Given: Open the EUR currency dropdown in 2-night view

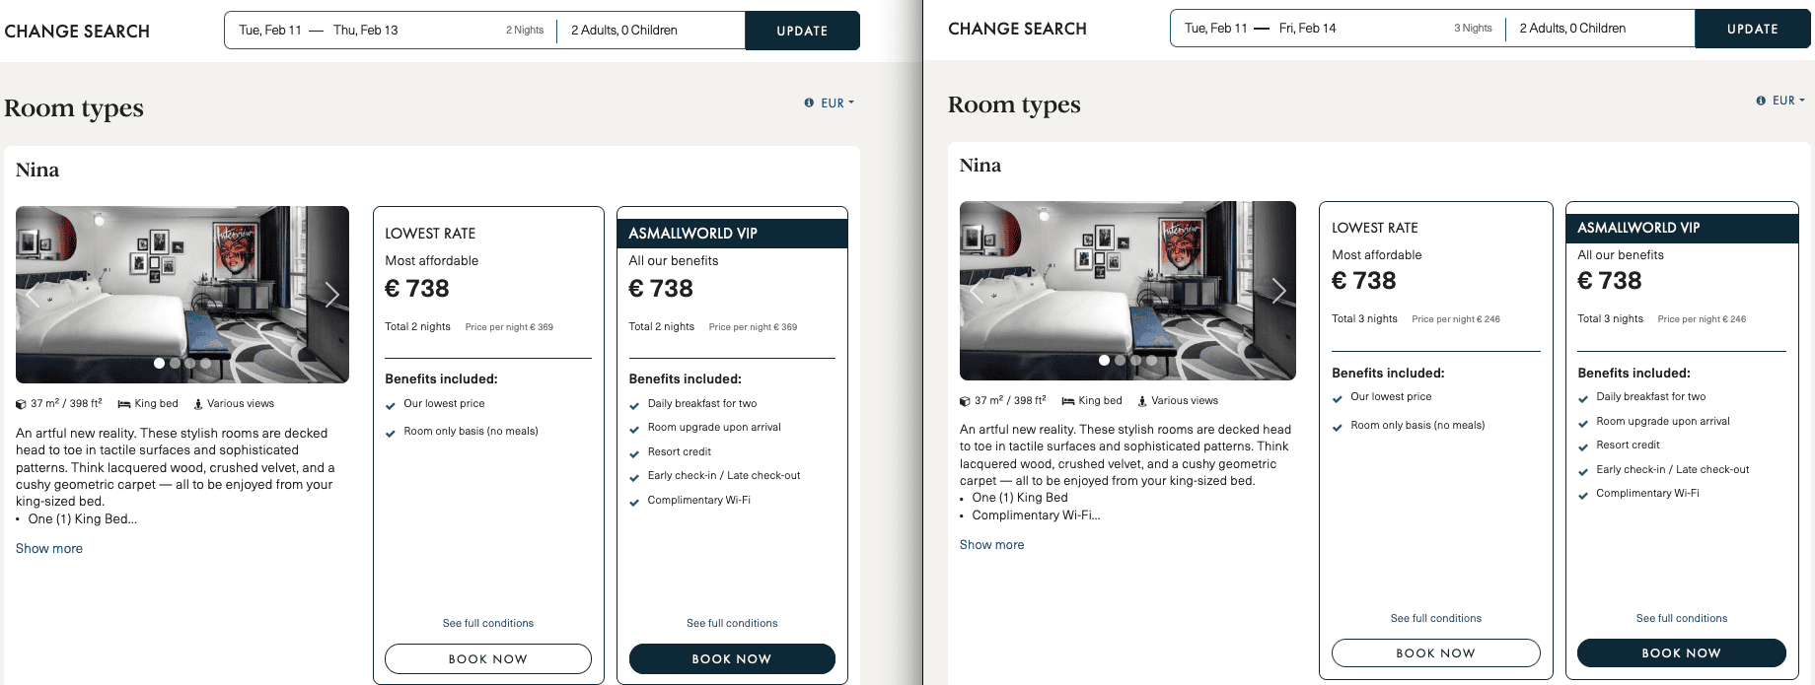Looking at the screenshot, I should (837, 103).
